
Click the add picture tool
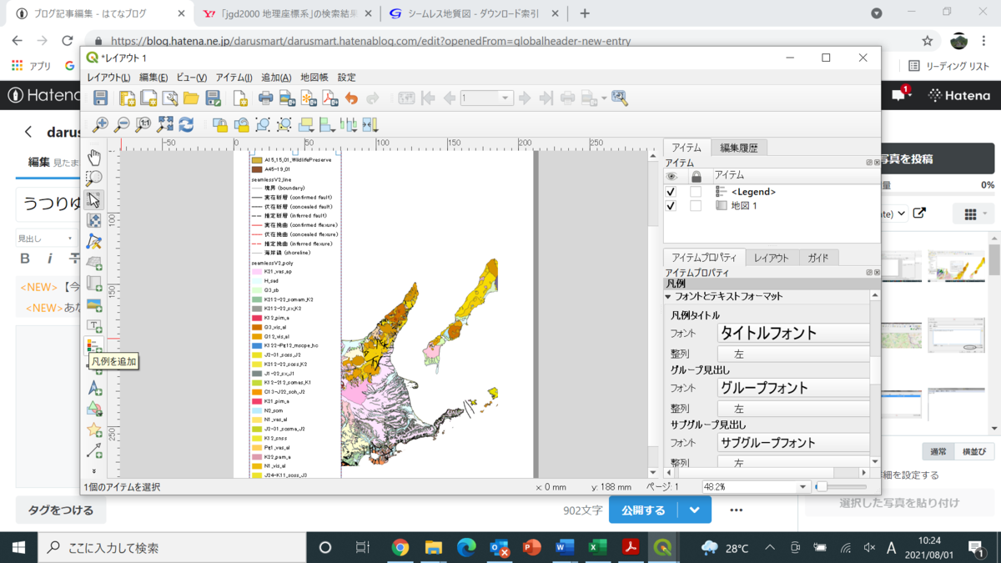coord(94,304)
